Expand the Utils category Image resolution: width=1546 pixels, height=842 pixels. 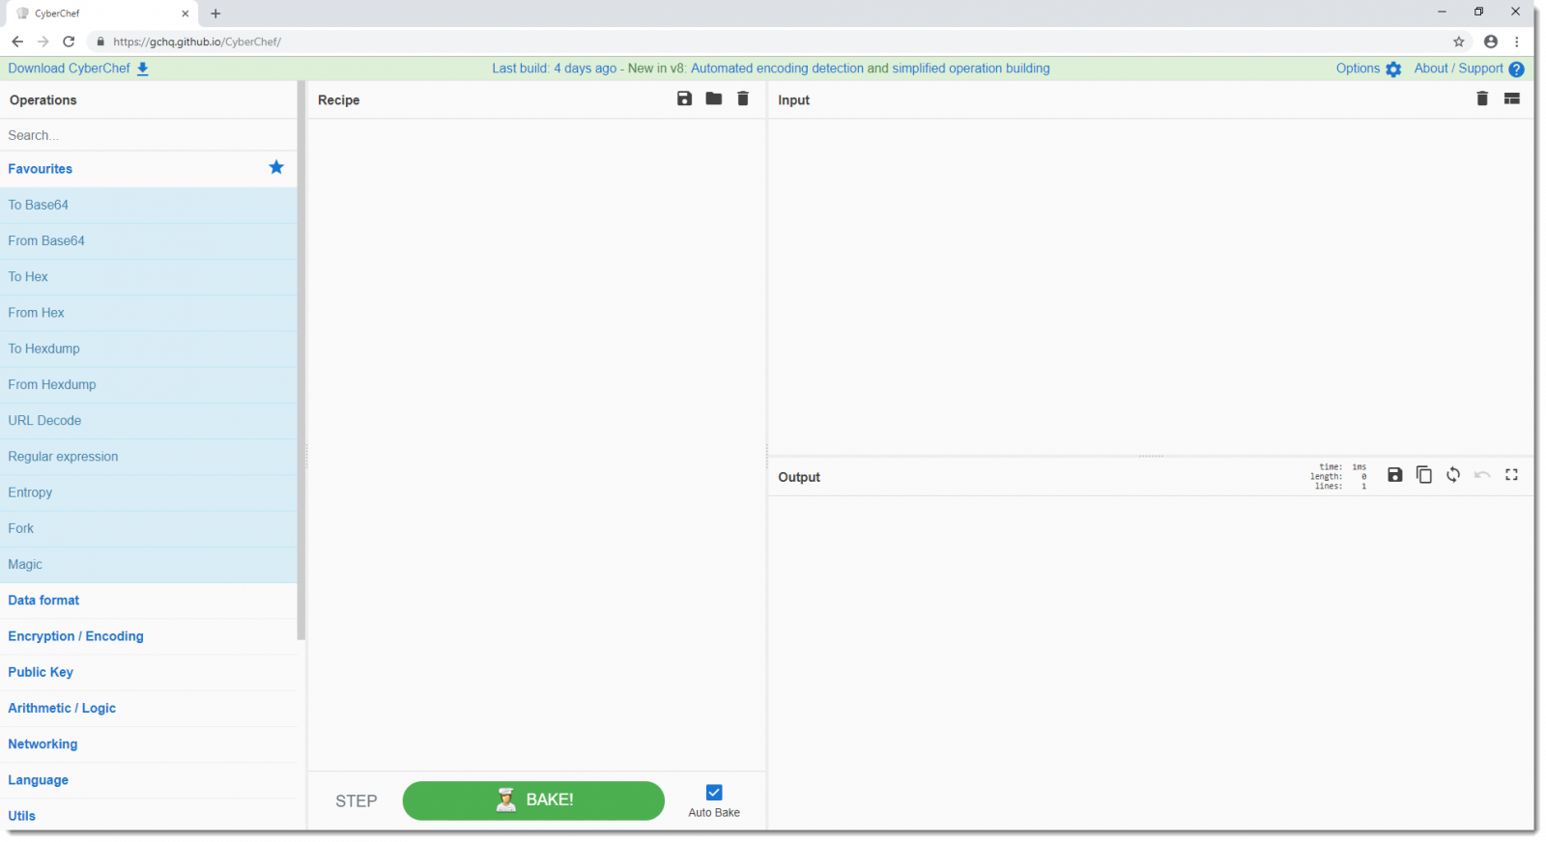coord(149,816)
